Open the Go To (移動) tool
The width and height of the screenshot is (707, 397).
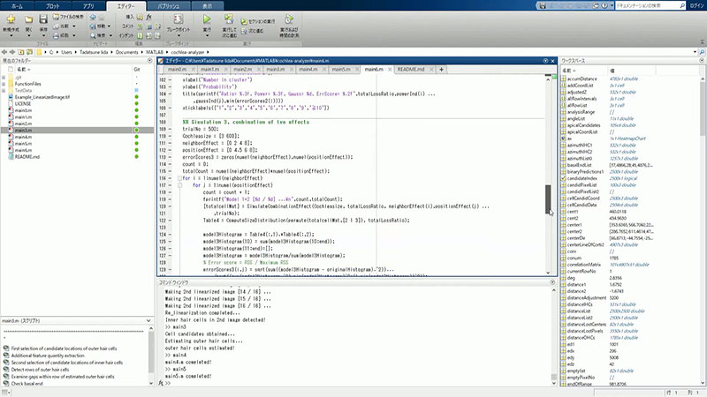click(x=101, y=26)
